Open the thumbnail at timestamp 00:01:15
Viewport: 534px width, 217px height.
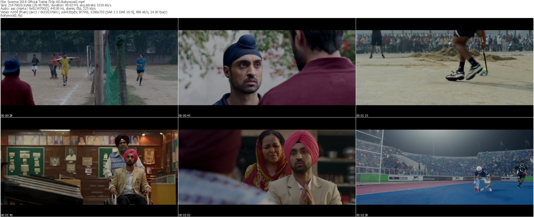[445, 68]
